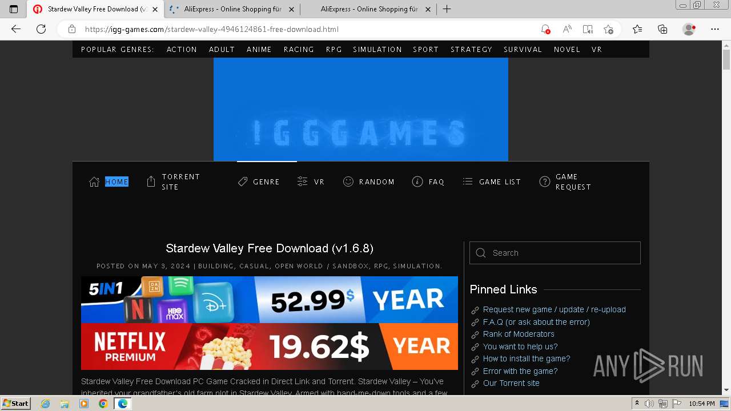The height and width of the screenshot is (411, 731).
Task: Open You want to help us? link
Action: (x=520, y=346)
